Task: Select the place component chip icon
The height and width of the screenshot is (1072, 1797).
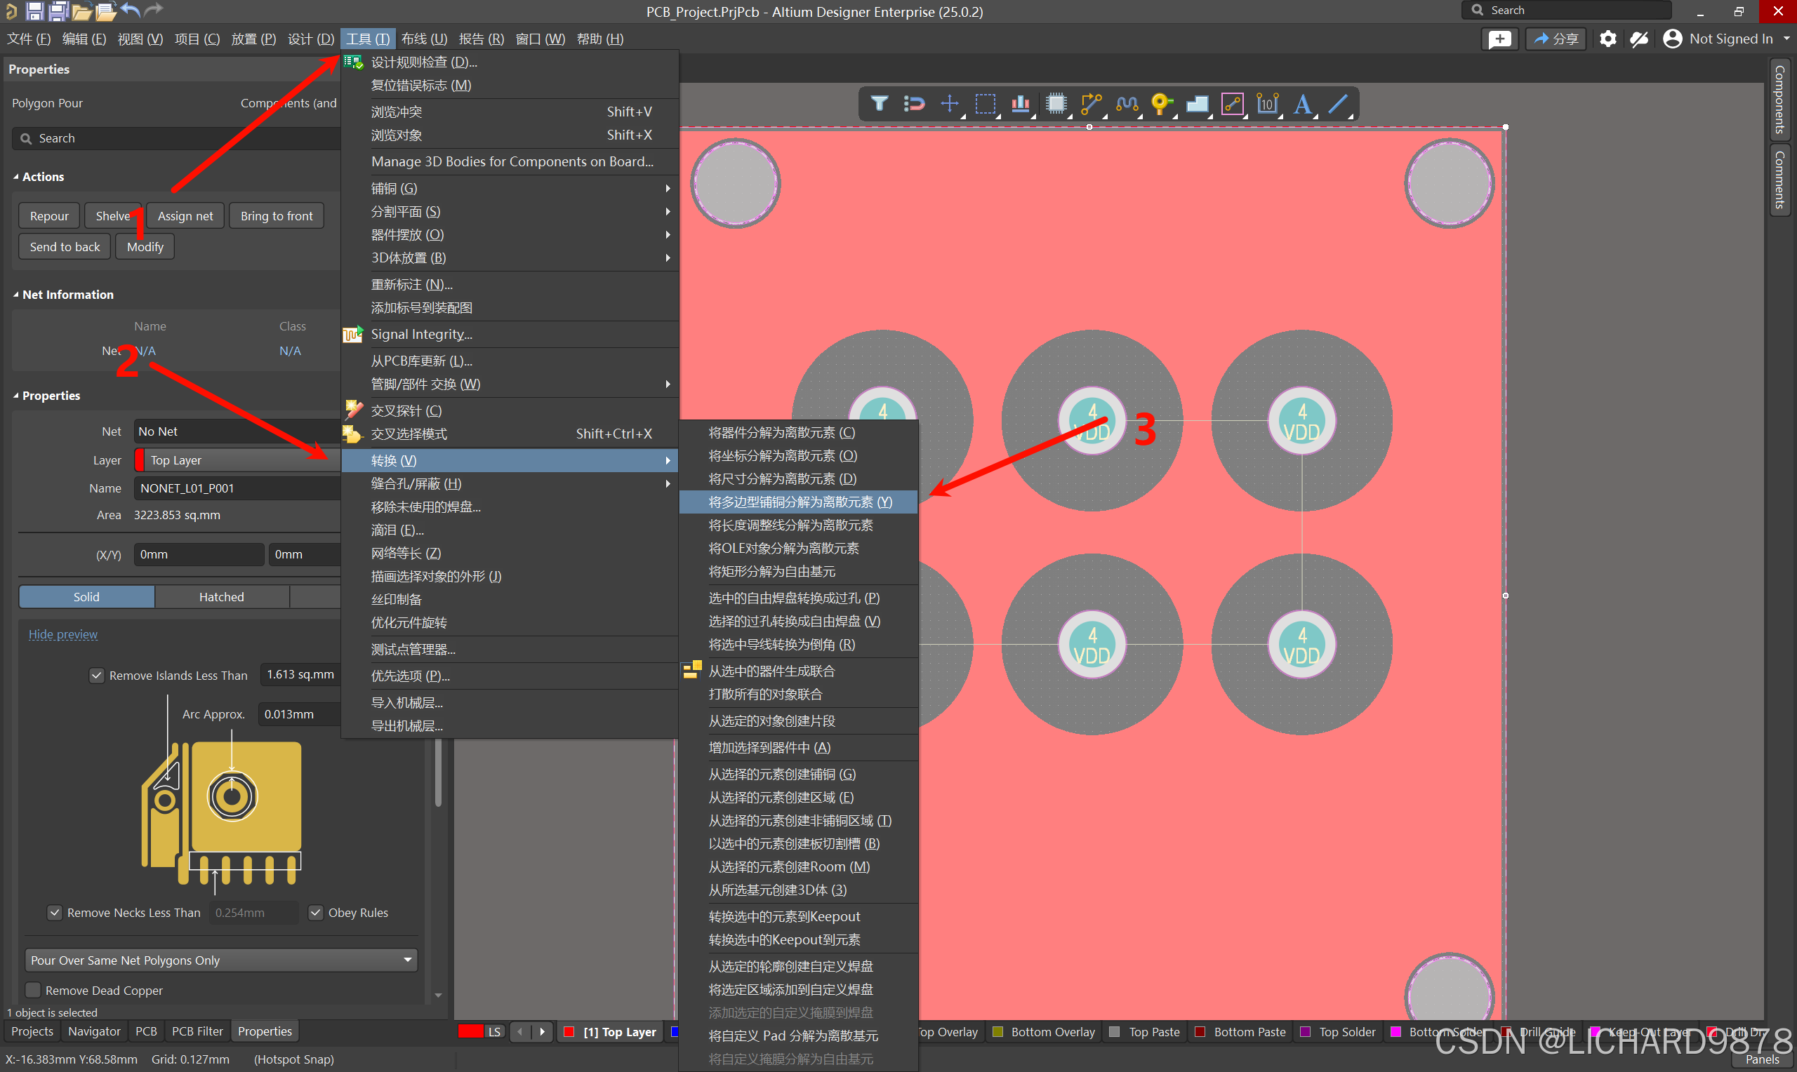Action: coord(1056,103)
